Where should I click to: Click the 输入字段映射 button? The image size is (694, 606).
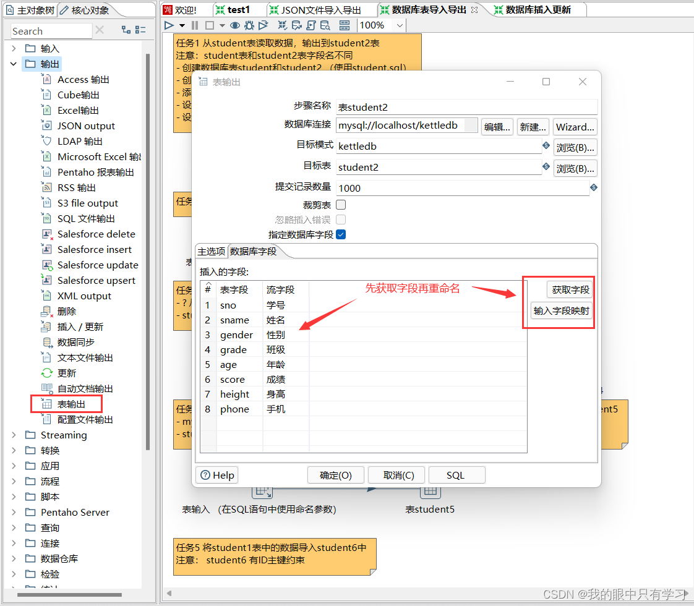(561, 311)
